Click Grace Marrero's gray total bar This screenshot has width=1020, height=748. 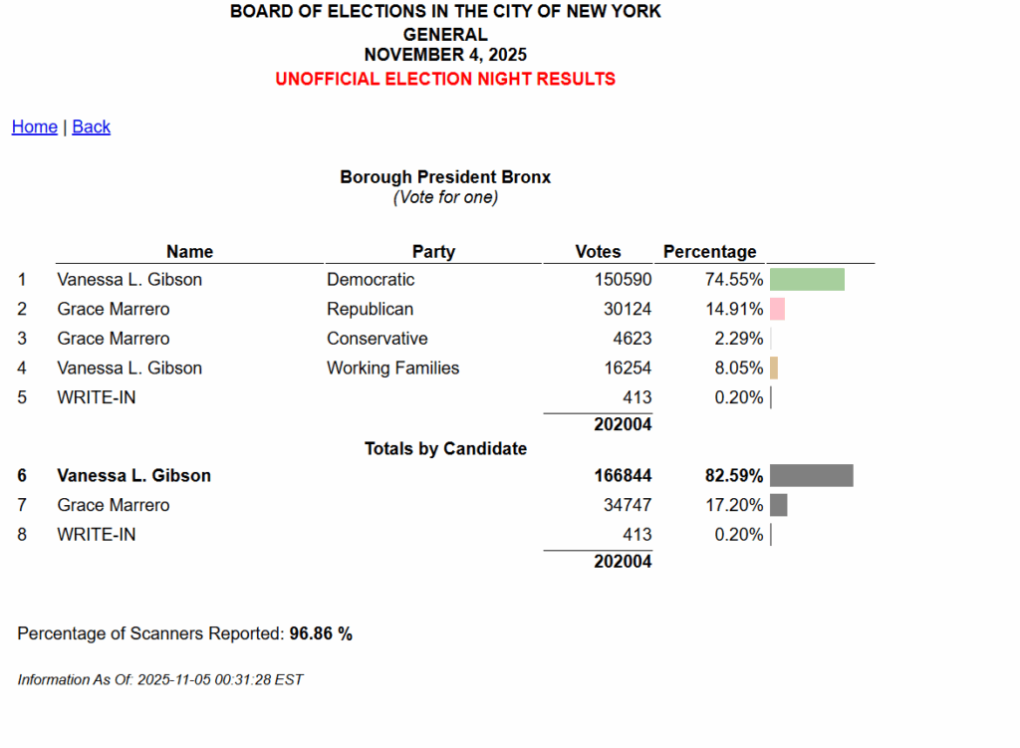pos(778,505)
